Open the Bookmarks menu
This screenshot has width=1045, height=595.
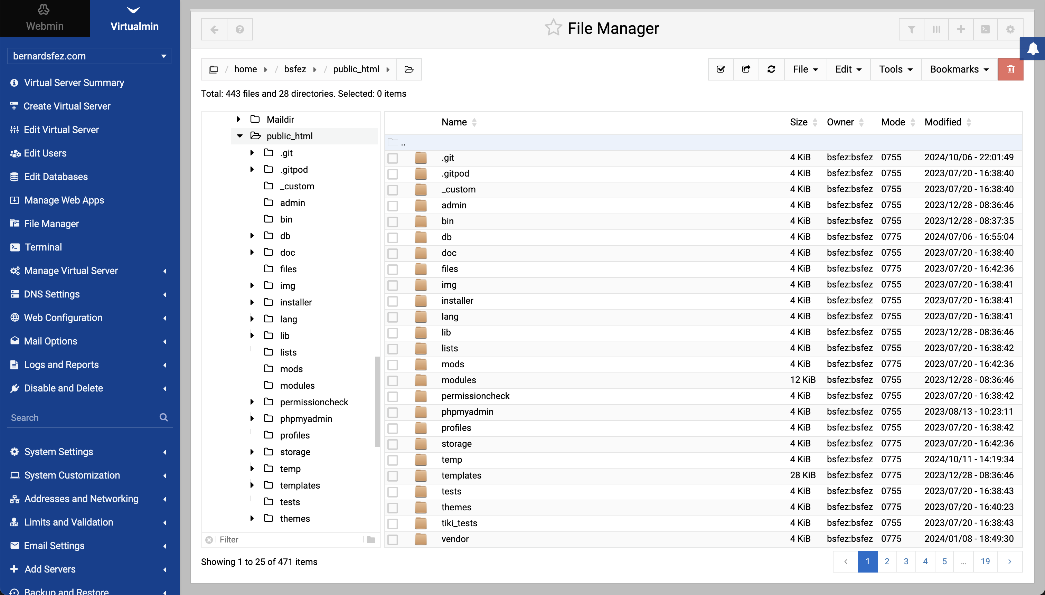coord(959,69)
